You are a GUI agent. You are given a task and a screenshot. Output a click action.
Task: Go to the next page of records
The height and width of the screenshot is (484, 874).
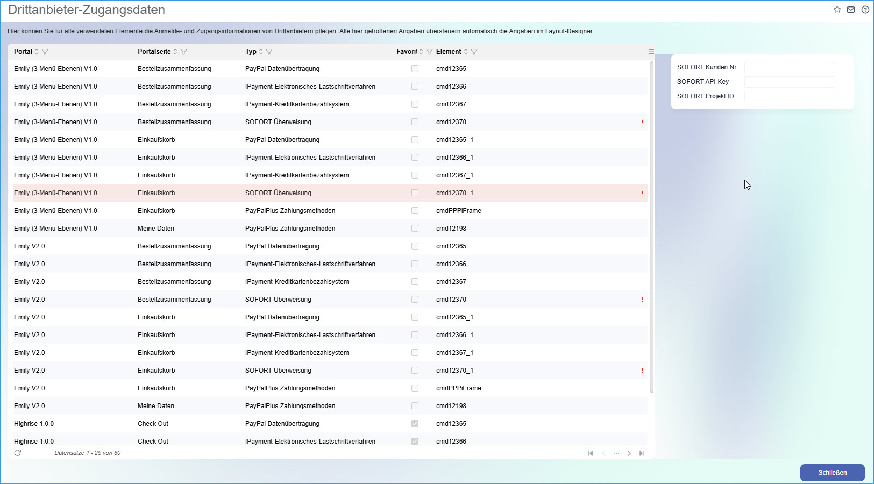coord(629,453)
